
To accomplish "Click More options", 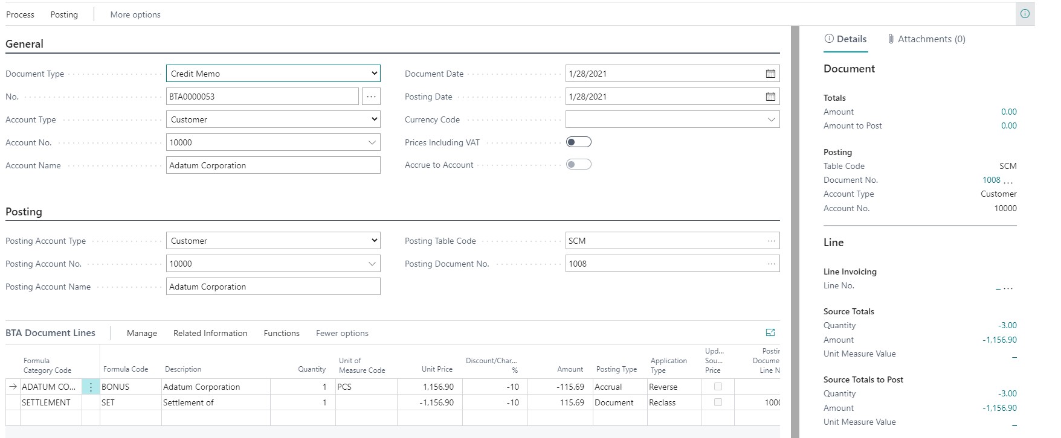I will (x=135, y=14).
